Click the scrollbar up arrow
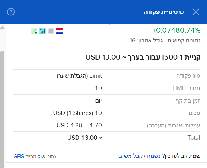This screenshot has width=207, height=168. point(2,28)
